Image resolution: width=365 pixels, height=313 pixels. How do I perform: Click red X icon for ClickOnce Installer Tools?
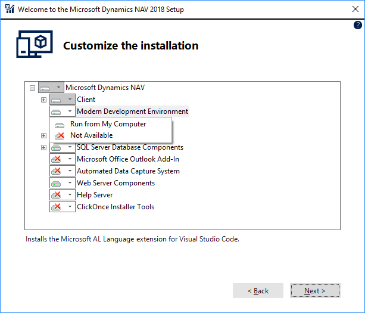tap(56, 207)
